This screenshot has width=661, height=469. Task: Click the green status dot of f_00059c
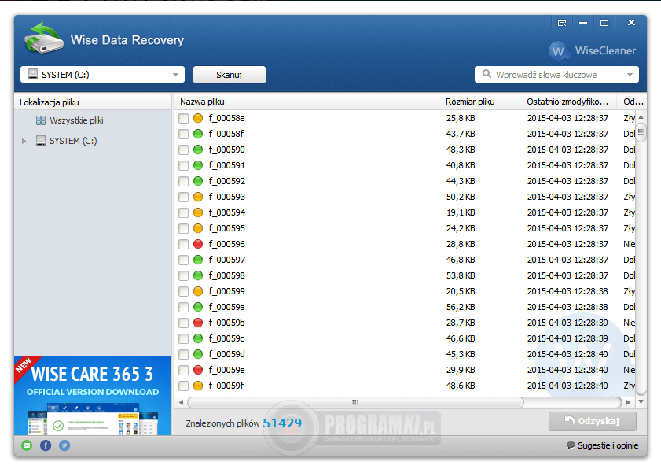198,338
